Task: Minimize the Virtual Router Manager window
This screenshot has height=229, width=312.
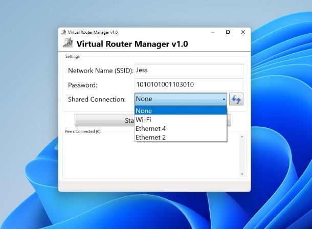Action: click(213, 32)
